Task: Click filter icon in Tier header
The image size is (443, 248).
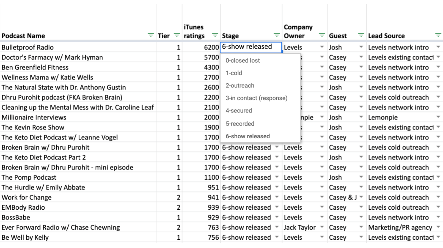Action: pyautogui.click(x=177, y=35)
